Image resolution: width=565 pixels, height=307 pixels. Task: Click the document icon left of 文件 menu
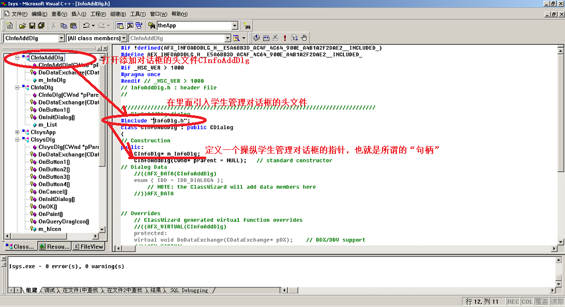[7, 13]
